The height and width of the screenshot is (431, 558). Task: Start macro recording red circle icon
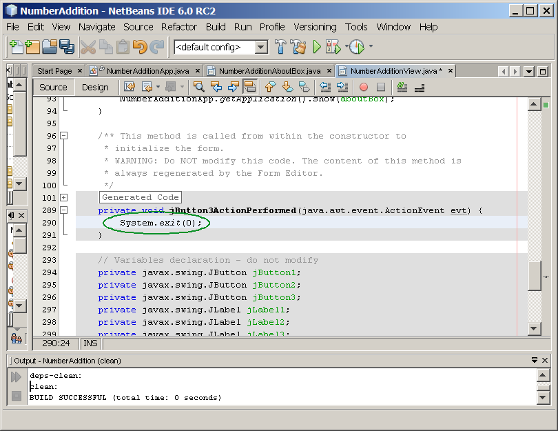(363, 87)
